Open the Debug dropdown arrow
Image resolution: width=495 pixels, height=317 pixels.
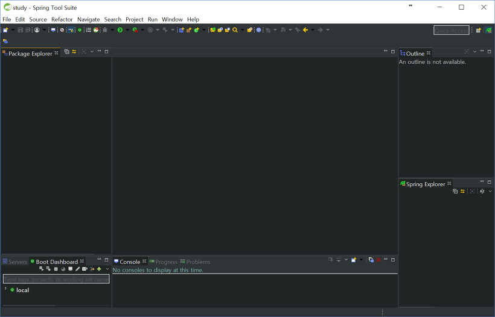pos(112,30)
